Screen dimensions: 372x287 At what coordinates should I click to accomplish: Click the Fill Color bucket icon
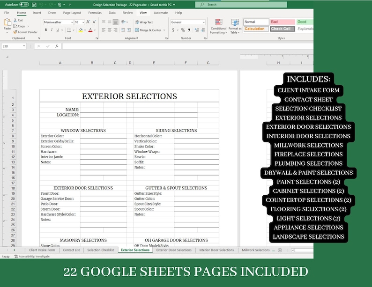tap(81, 30)
